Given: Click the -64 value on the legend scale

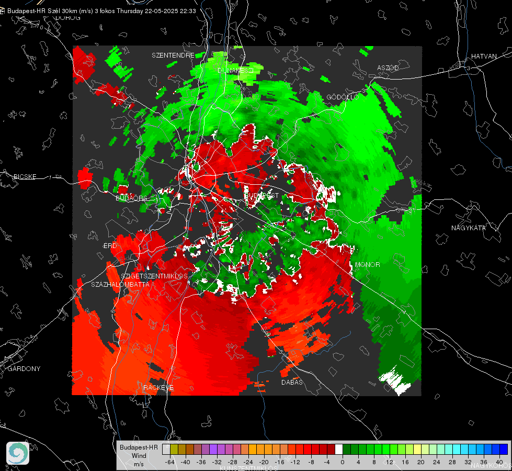Looking at the screenshot, I should click(x=170, y=462).
